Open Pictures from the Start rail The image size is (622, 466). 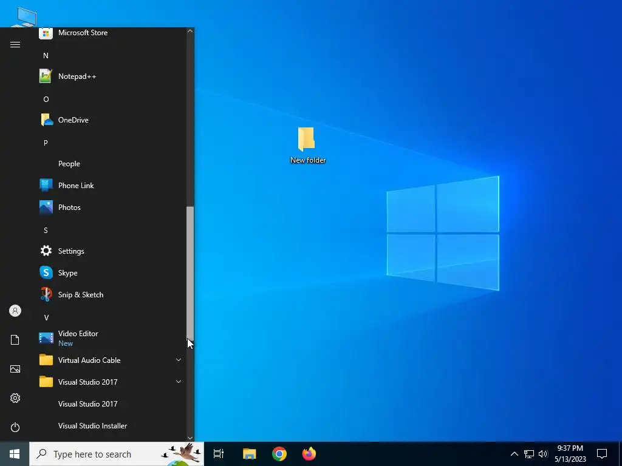pos(15,369)
